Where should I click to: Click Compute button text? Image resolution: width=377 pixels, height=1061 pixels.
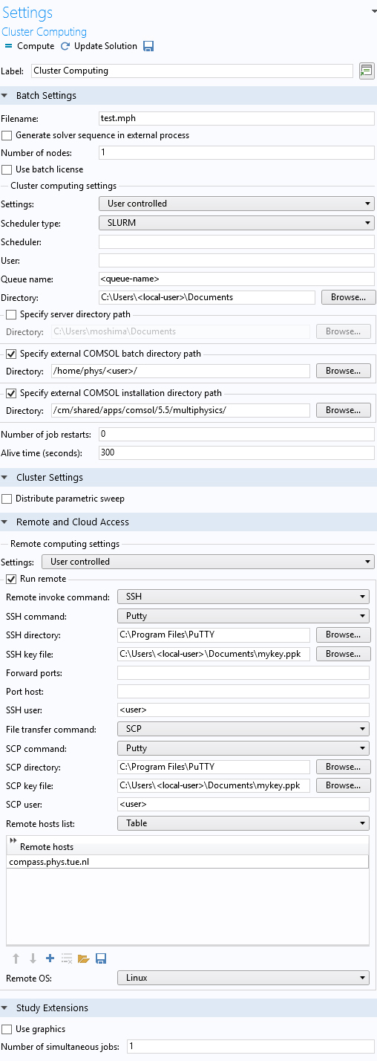pos(36,46)
